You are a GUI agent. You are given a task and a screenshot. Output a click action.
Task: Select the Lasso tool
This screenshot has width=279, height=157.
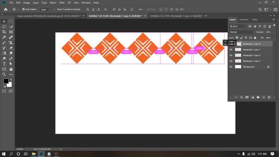[4, 27]
